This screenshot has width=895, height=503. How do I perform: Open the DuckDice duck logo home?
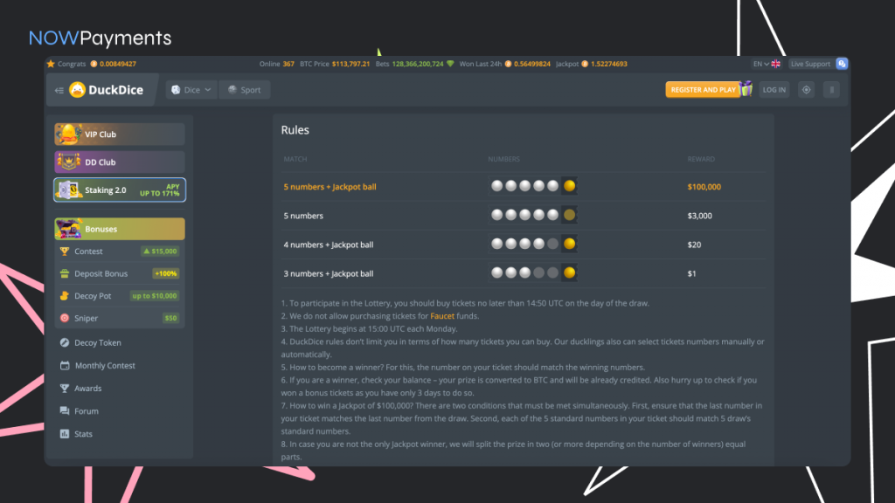pos(106,90)
